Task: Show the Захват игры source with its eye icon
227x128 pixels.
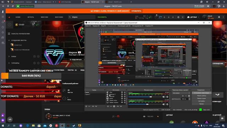Action: 122,100
